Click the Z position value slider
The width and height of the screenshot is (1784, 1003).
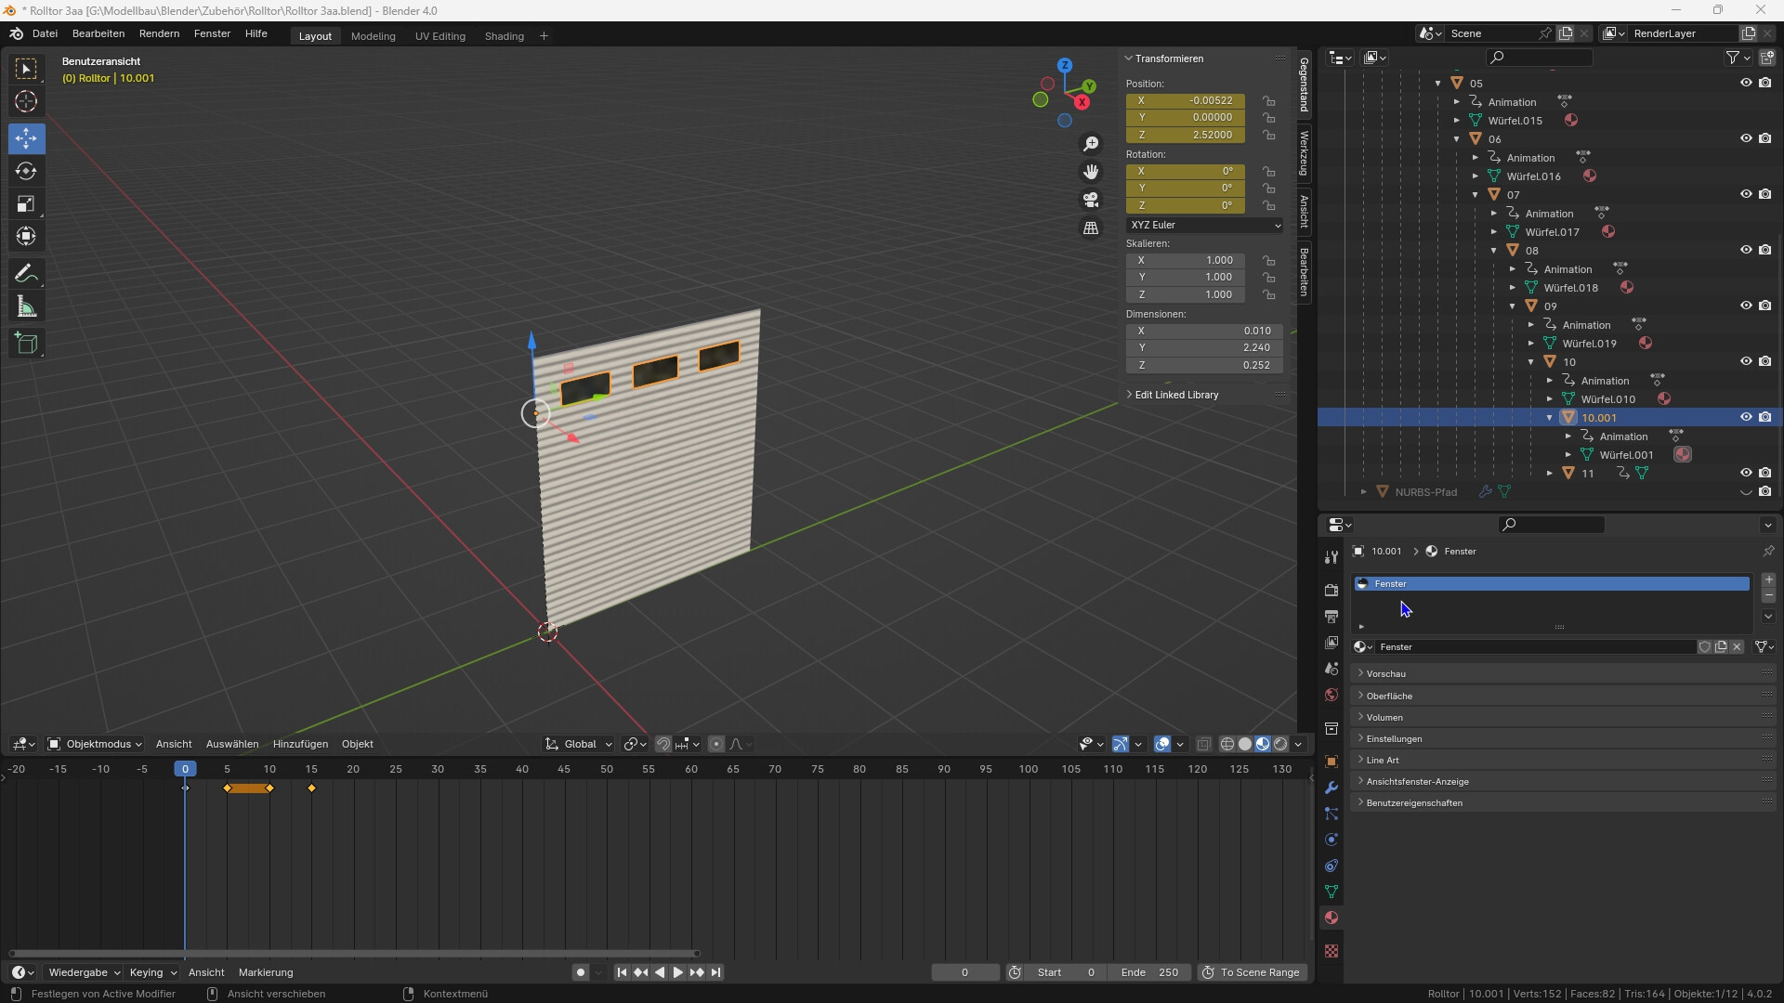(1186, 135)
